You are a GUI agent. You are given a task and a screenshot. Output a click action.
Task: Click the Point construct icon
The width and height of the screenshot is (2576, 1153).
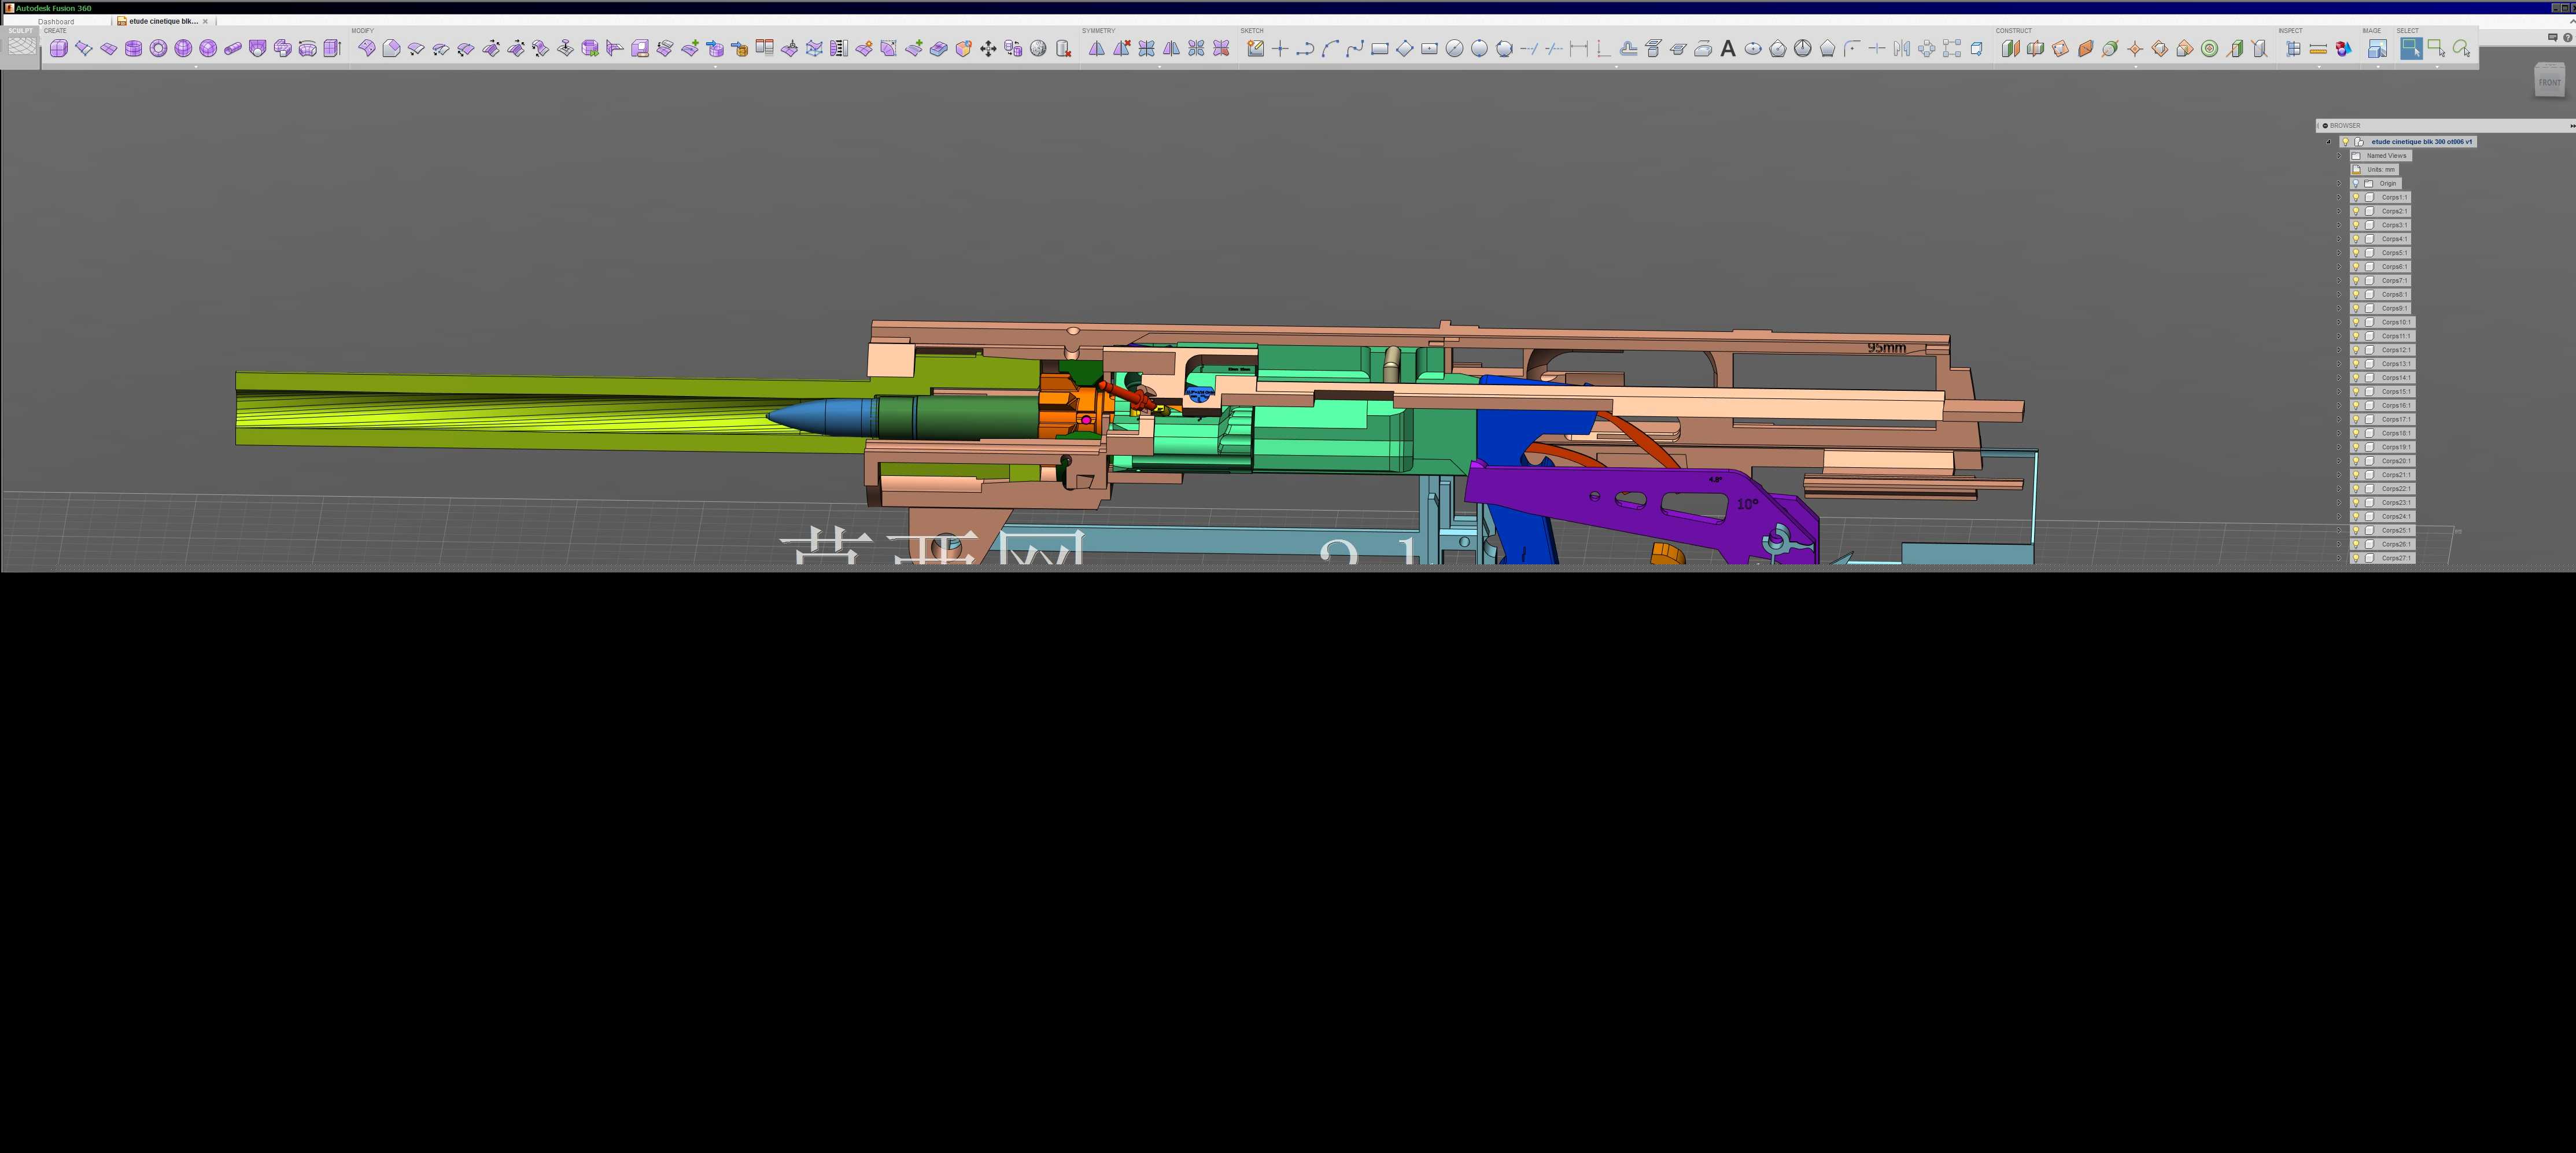[2135, 48]
